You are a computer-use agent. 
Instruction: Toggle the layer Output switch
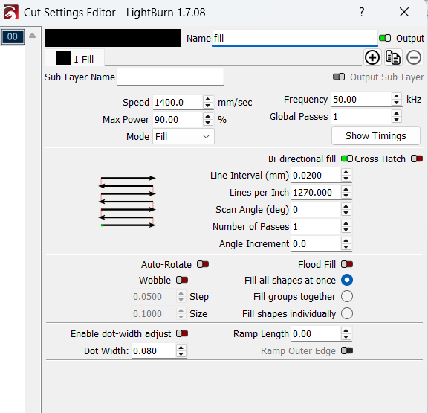(385, 38)
